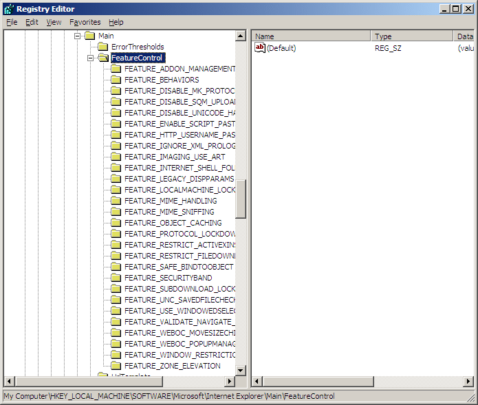Close the Registry Editor window
Viewport: 478px width, 405px height.
coord(468,9)
